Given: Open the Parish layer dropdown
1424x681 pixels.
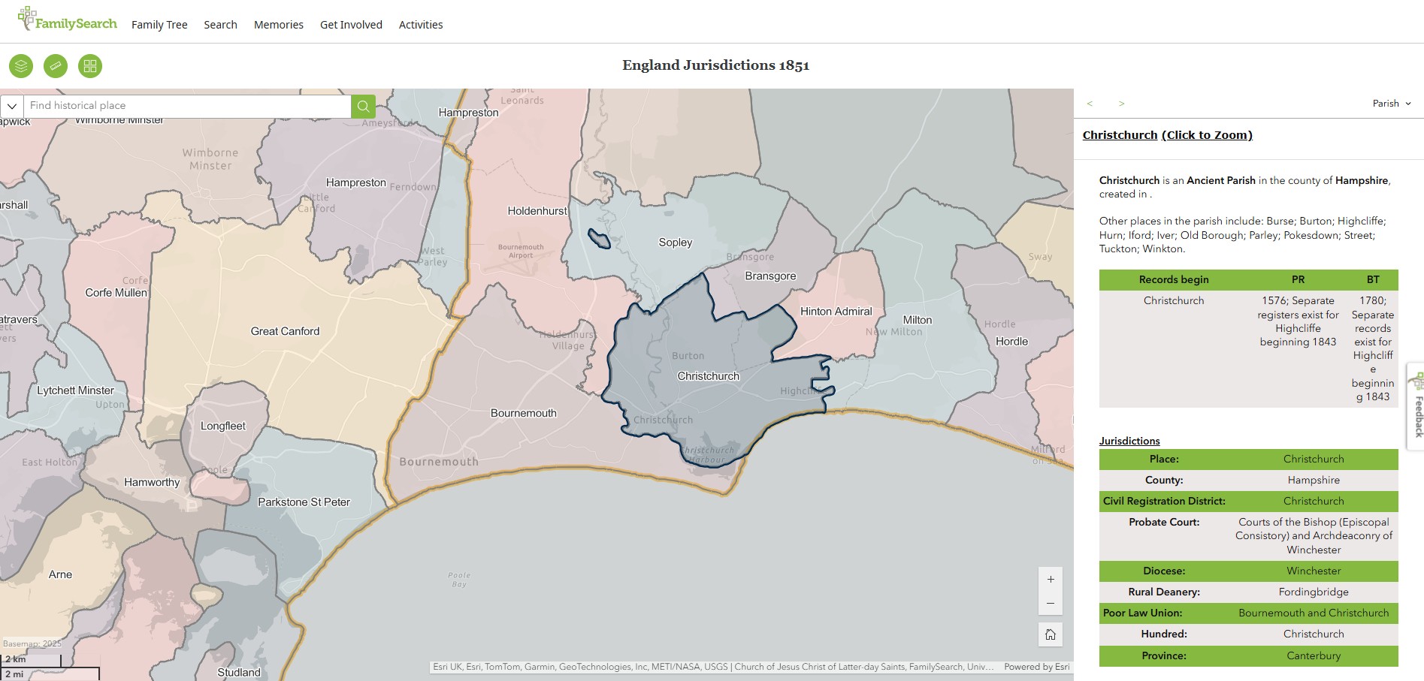Looking at the screenshot, I should [x=1392, y=104].
